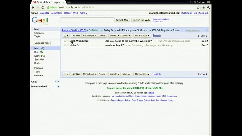This screenshot has width=242, height=136.
Task: Open the Sent Mail folder
Action: point(39,60)
